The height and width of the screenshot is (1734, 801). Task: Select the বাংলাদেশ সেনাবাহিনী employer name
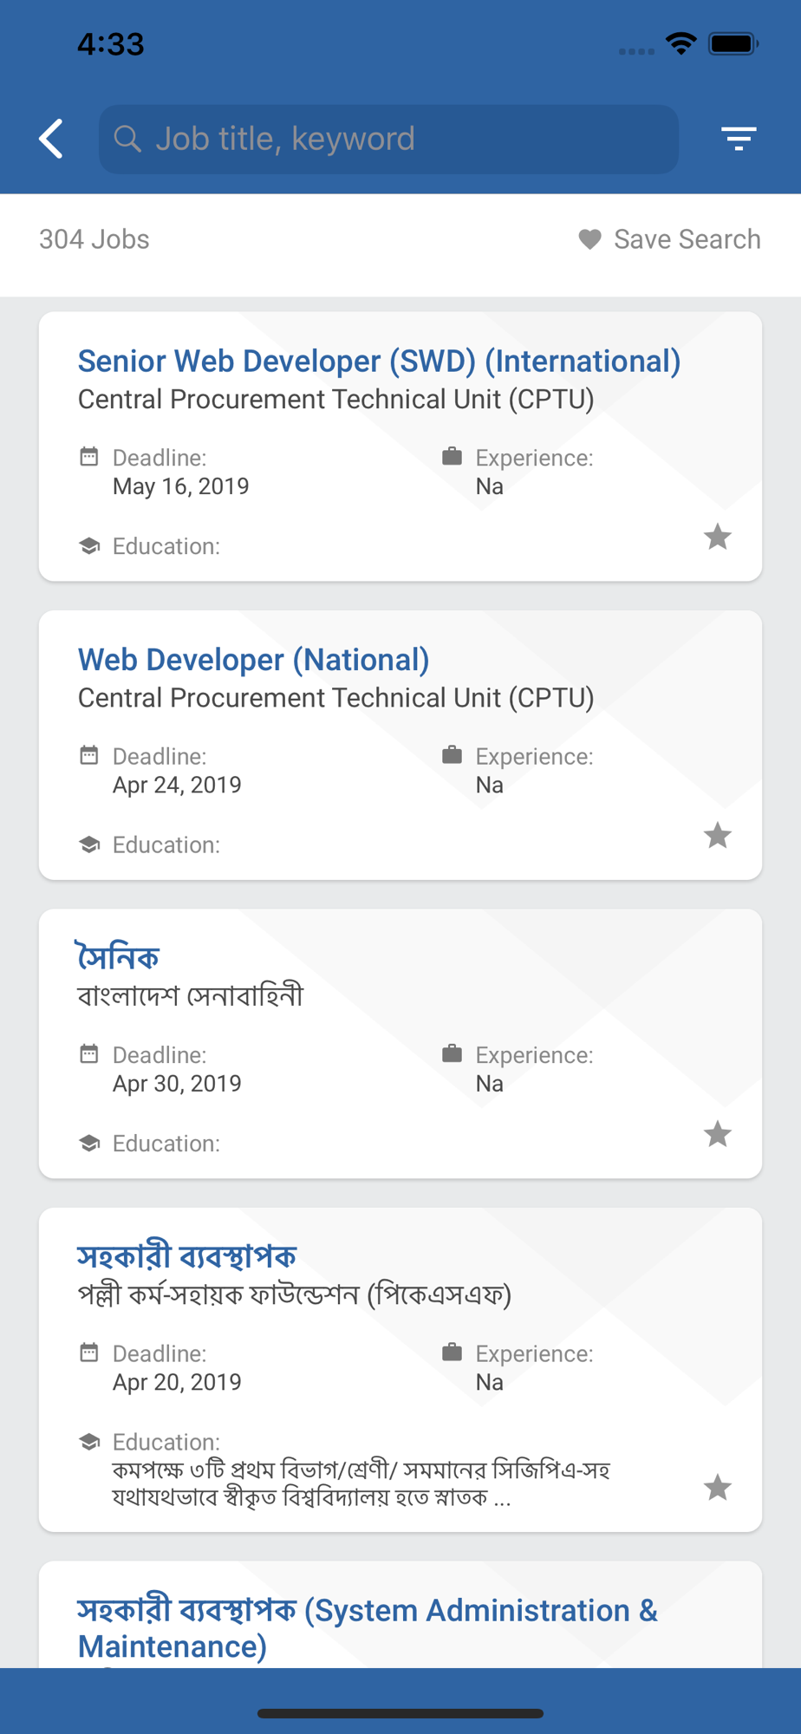tap(191, 995)
